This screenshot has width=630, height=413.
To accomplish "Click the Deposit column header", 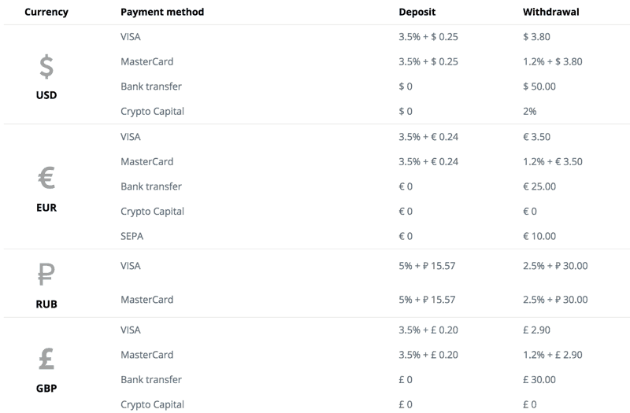I will (417, 12).
